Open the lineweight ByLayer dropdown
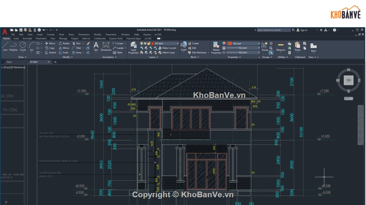The height and width of the screenshot is (205, 366). (259, 48)
